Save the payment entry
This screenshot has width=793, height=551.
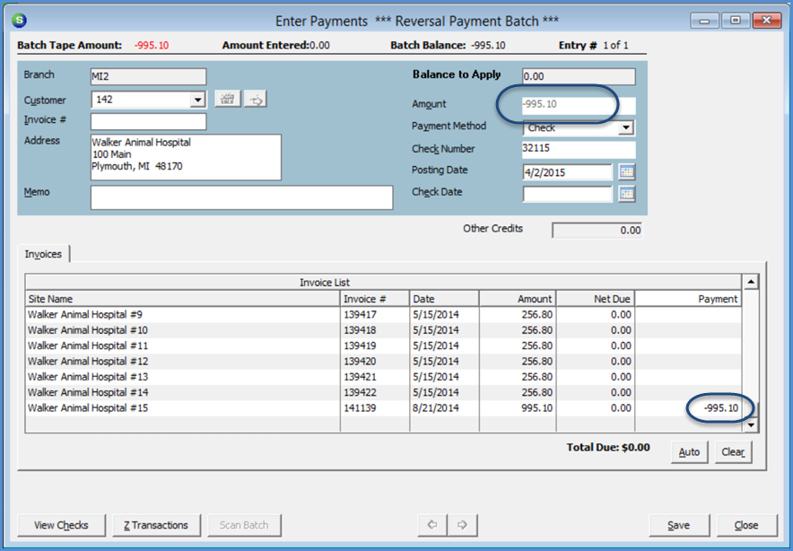point(678,525)
